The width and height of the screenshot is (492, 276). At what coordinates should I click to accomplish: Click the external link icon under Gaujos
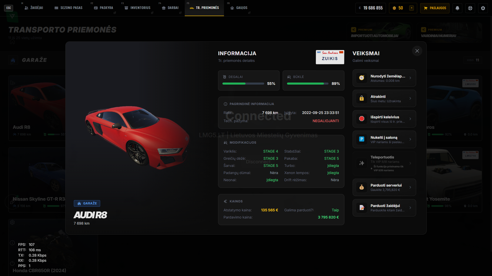(250, 13)
